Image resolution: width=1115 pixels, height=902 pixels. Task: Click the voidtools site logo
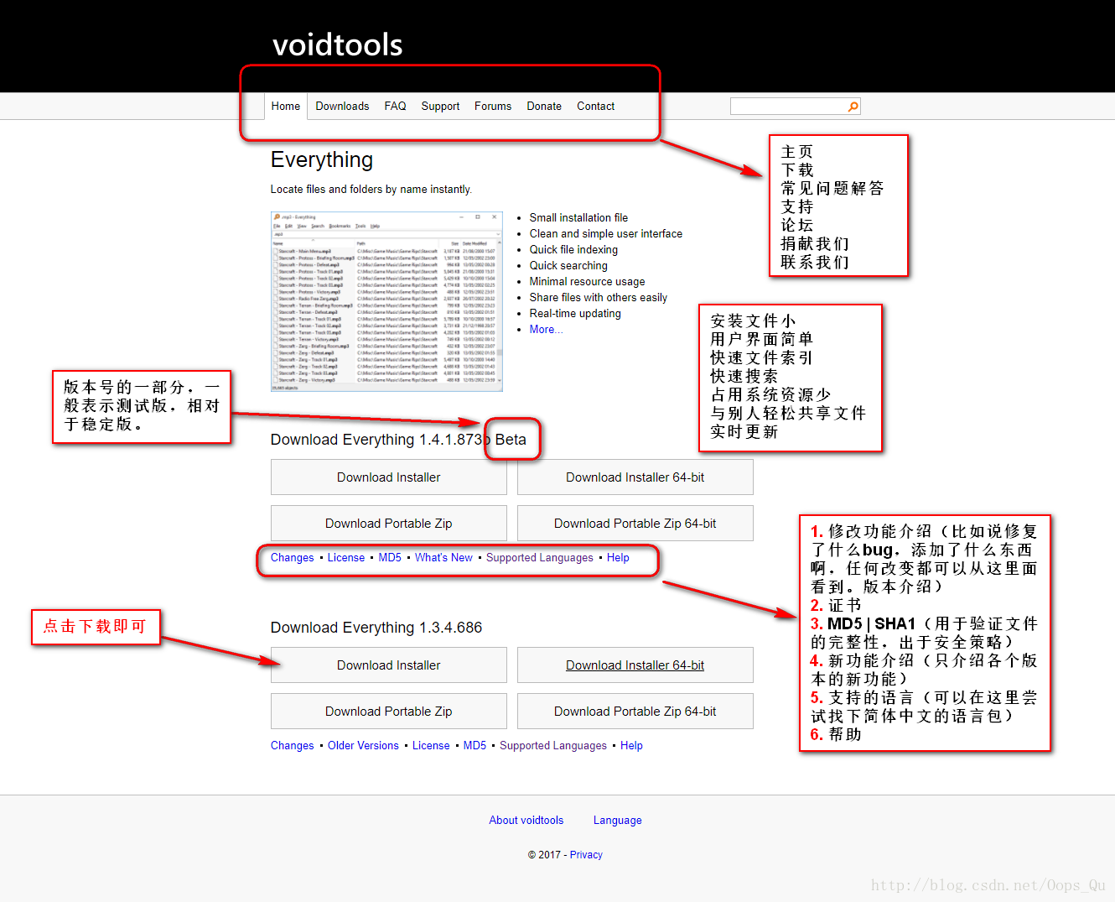337,45
